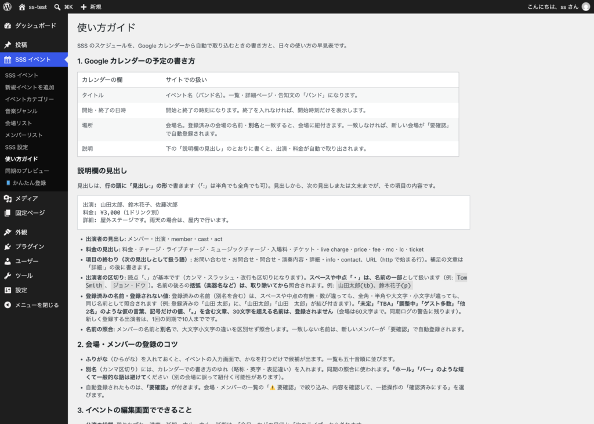Click the WordPress logo icon
The image size is (594, 424).
pyautogui.click(x=7, y=7)
